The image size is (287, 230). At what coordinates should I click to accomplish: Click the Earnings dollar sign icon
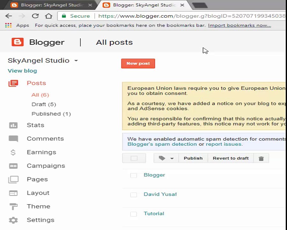(x=13, y=152)
